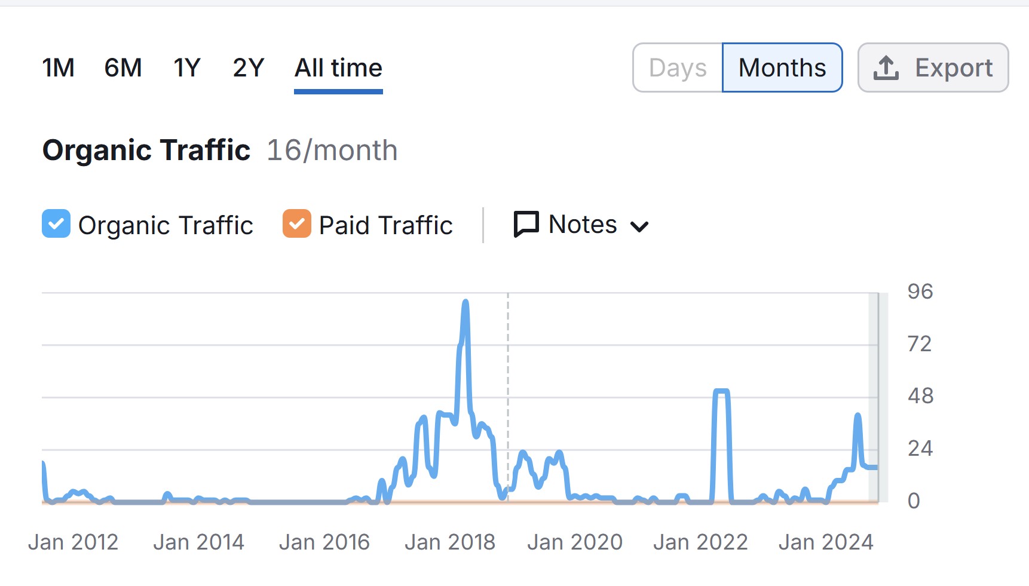Open the Notes menu label
Screen dimensions: 1029x586
[583, 225]
